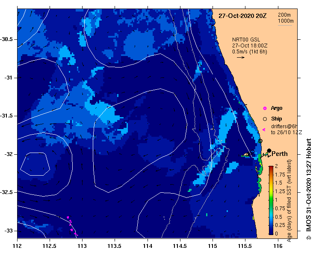The image size is (316, 253).
Task: Click the NRT00 GSL label
Action: click(246, 40)
